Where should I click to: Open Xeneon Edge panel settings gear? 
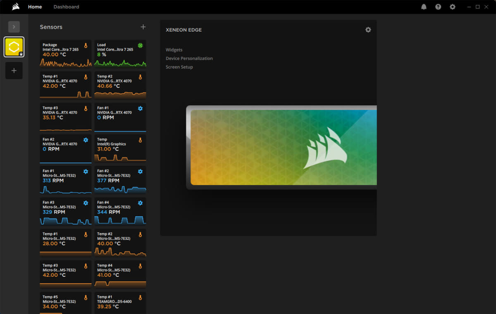(368, 30)
